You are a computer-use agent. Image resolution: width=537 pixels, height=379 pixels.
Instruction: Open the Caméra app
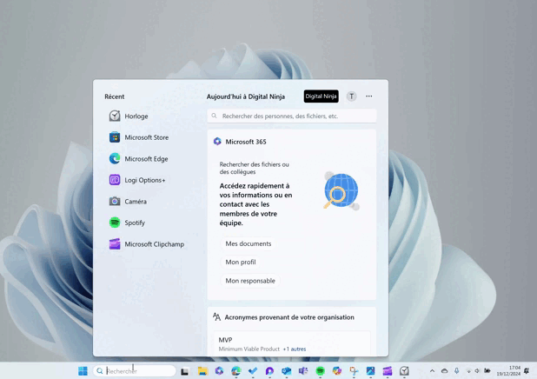(x=135, y=202)
